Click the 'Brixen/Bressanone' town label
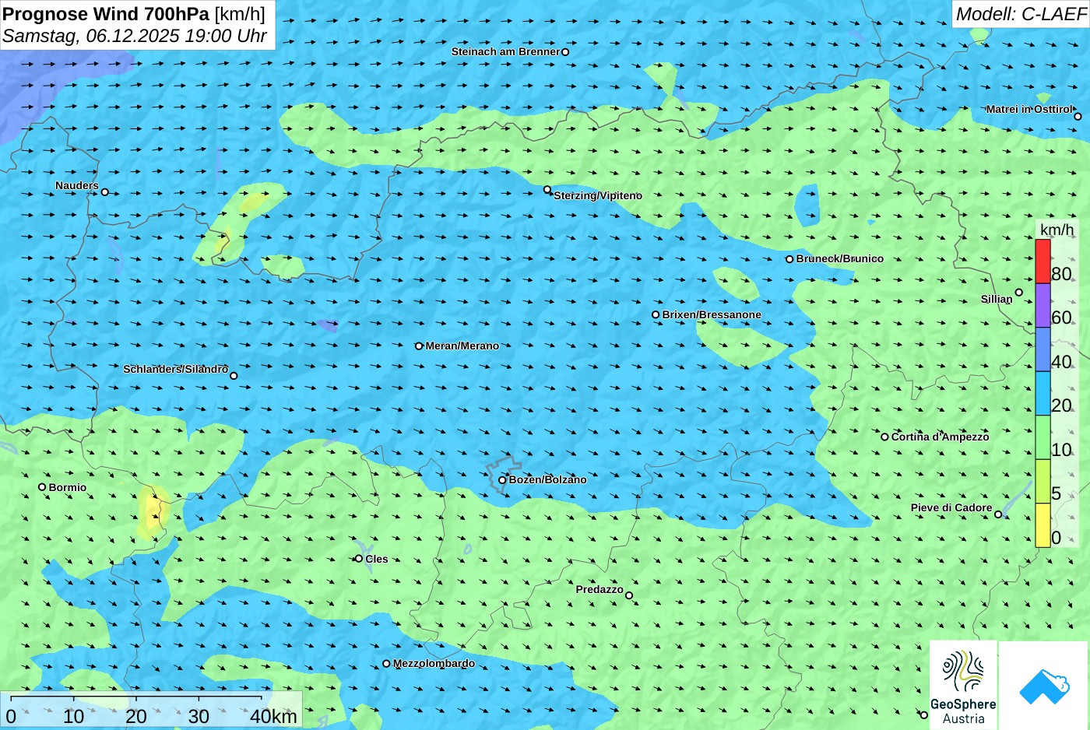Screen dimensions: 1090x730 tap(712, 315)
